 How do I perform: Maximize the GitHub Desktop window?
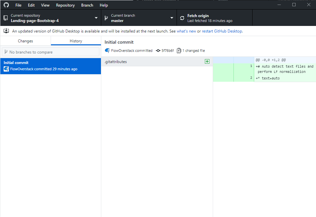(x=294, y=5)
